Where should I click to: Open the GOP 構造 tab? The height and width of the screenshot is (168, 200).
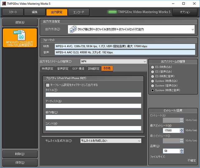point(78,69)
